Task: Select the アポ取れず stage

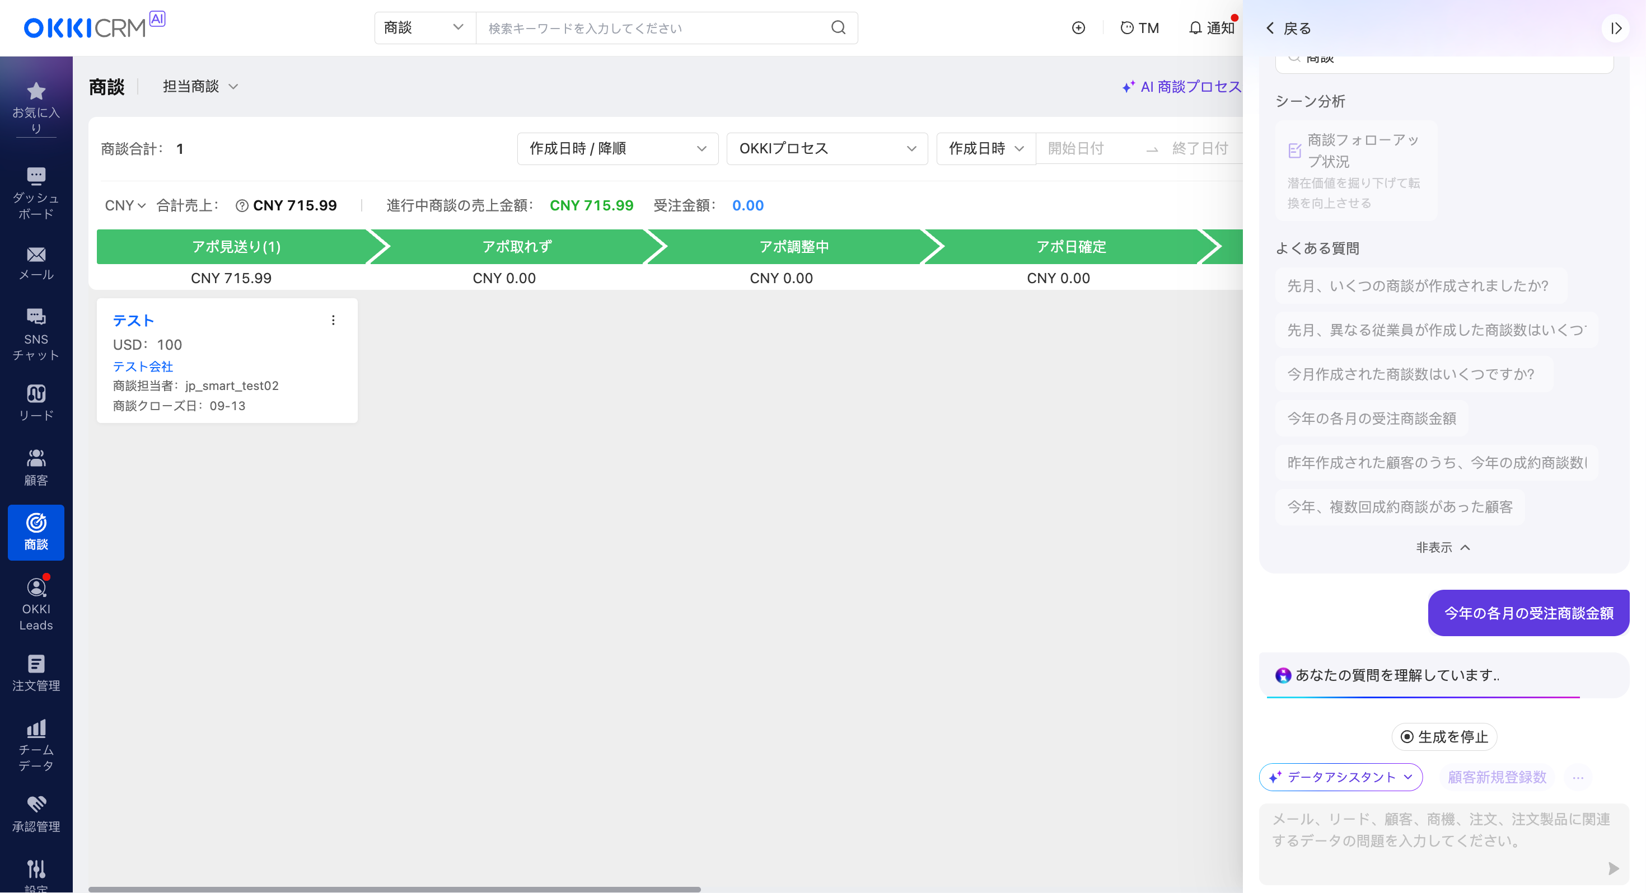Action: tap(517, 247)
